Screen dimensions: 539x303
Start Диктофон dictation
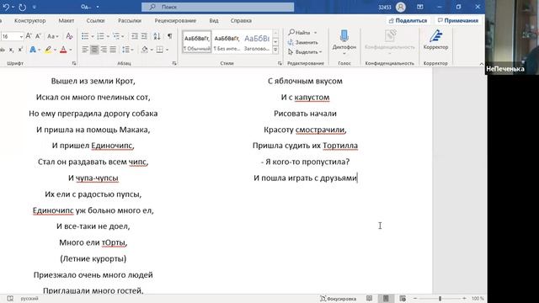pos(344,42)
